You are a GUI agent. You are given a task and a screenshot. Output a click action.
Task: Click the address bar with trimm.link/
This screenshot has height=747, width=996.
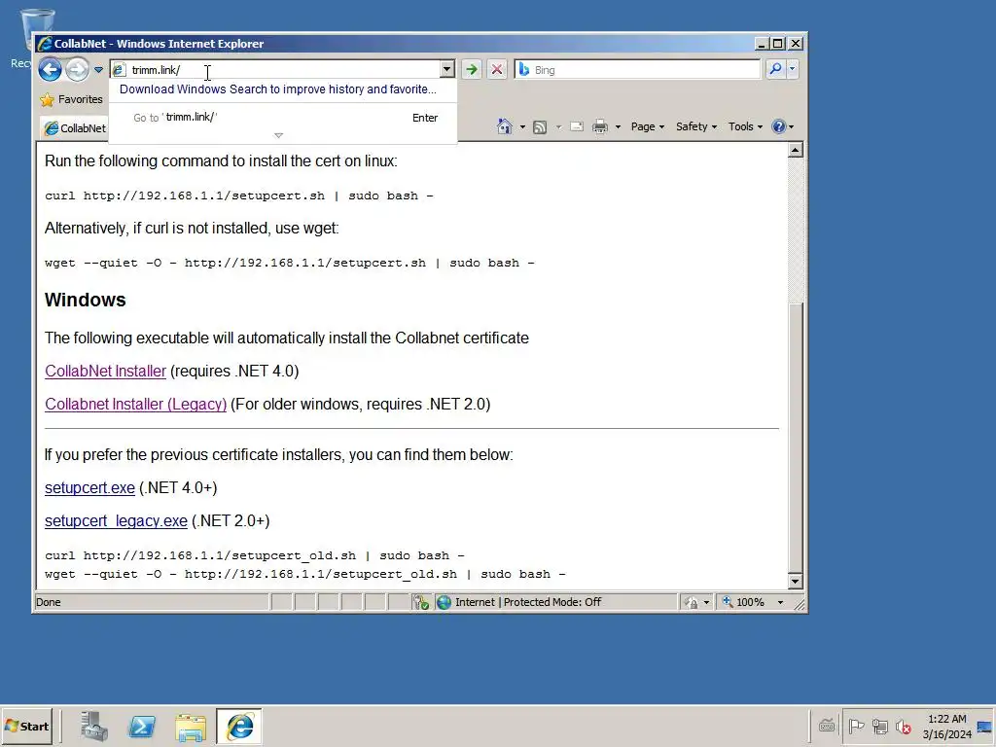tap(275, 70)
